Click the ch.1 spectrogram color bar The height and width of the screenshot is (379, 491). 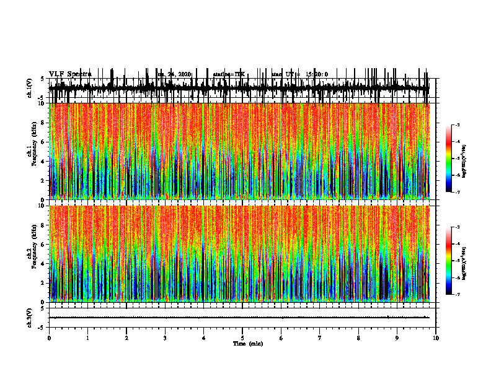click(448, 158)
